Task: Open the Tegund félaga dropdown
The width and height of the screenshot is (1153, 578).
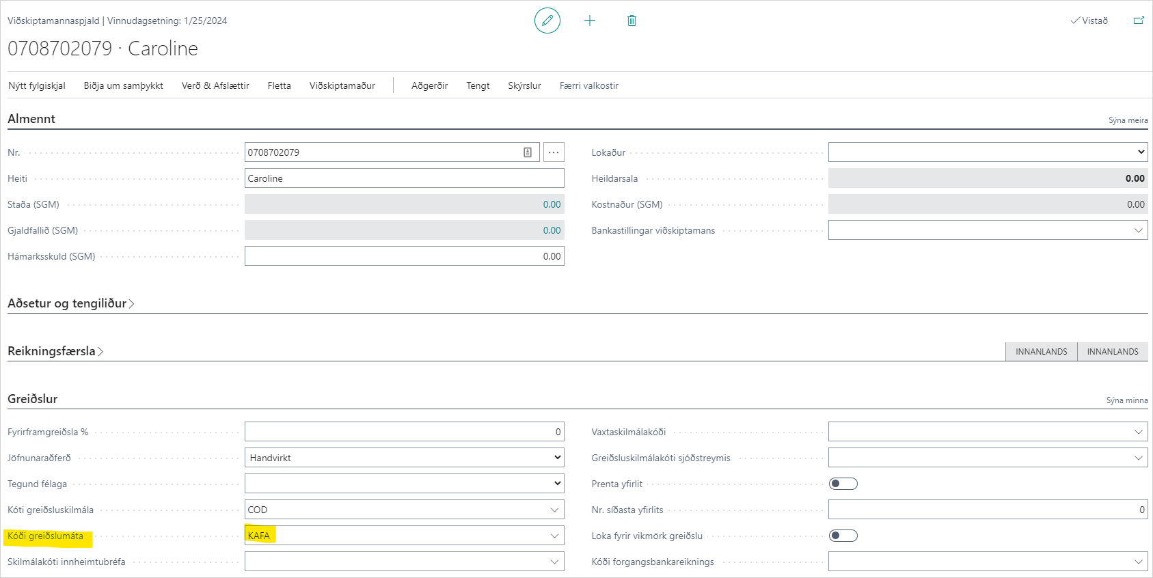Action: pyautogui.click(x=404, y=484)
